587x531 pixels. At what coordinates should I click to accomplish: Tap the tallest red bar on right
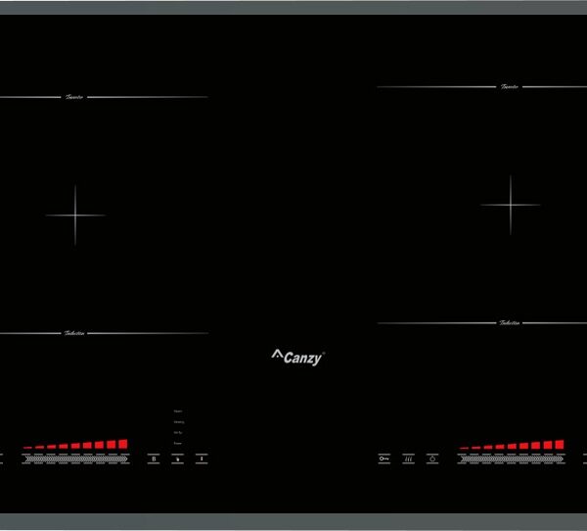559,444
